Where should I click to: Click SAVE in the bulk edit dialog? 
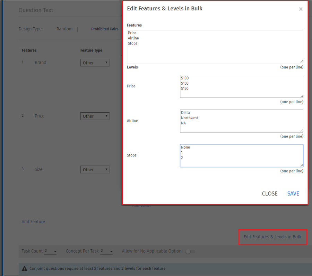coord(293,194)
